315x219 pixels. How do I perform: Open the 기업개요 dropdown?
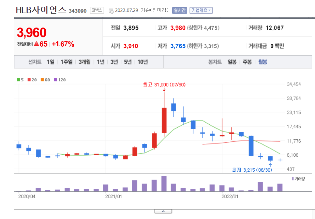pyautogui.click(x=201, y=10)
